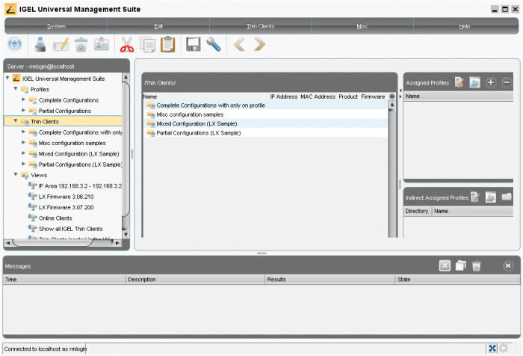Click the round column-chooser icon after Firmware

(392, 96)
